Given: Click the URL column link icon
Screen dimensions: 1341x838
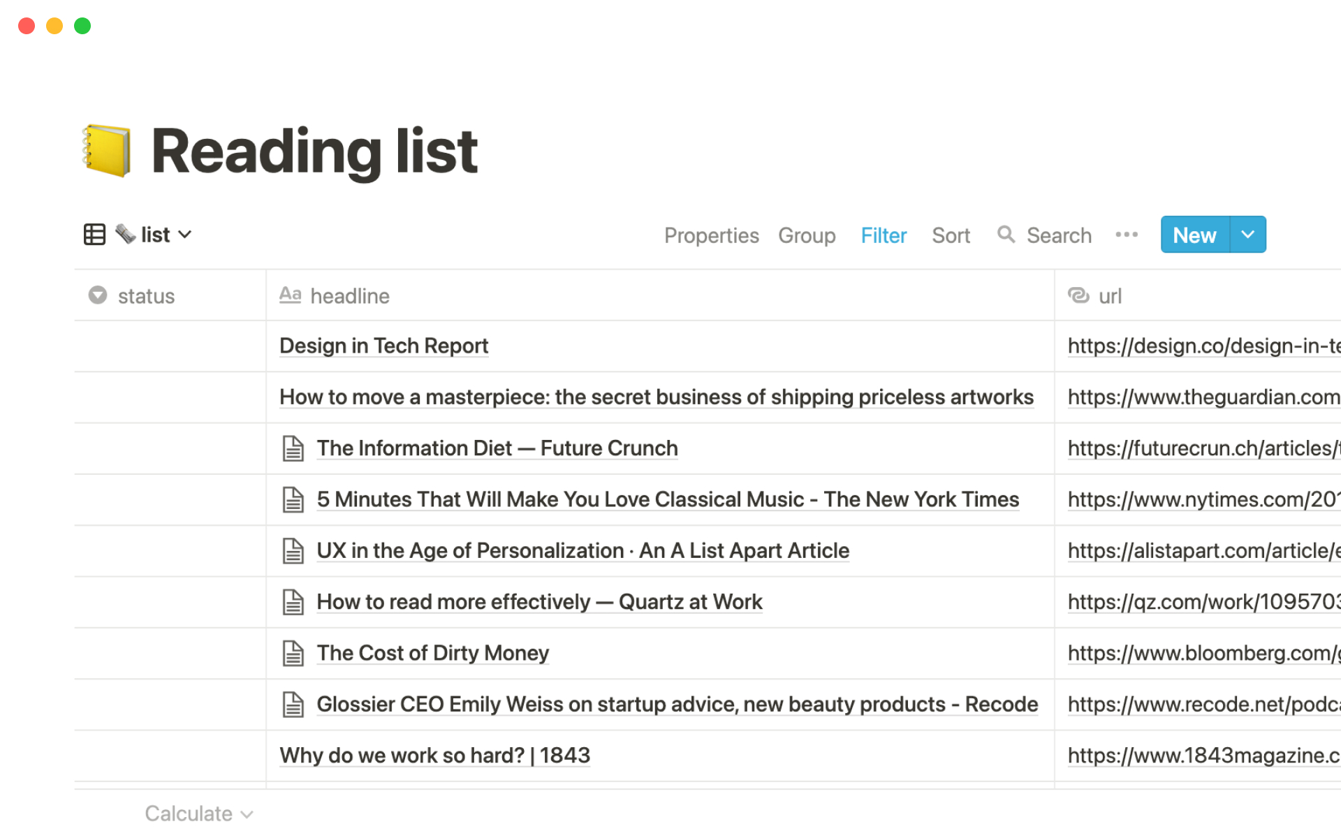Looking at the screenshot, I should (x=1078, y=295).
